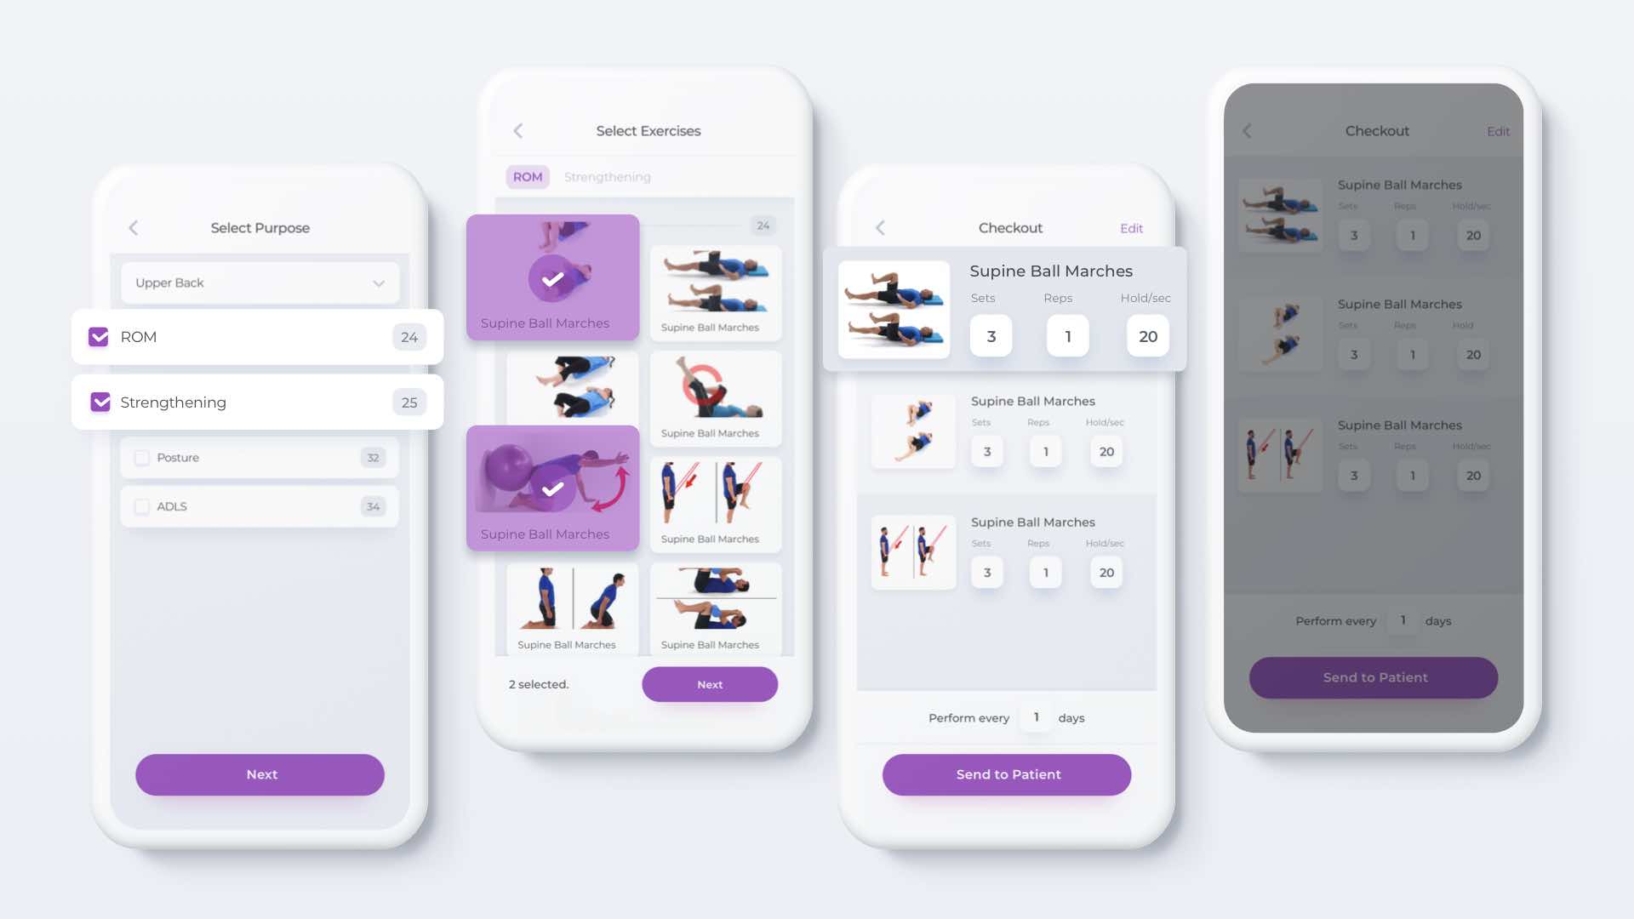The height and width of the screenshot is (919, 1634).
Task: Click the back arrow on Select Purpose screen
Action: click(134, 228)
